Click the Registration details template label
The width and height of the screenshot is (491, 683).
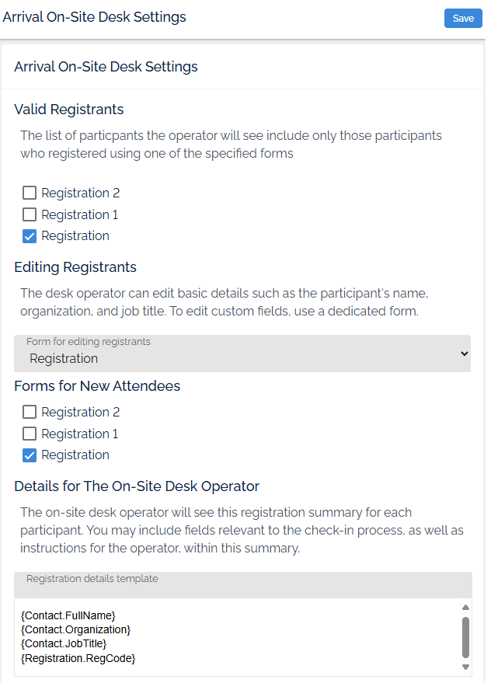tap(92, 579)
